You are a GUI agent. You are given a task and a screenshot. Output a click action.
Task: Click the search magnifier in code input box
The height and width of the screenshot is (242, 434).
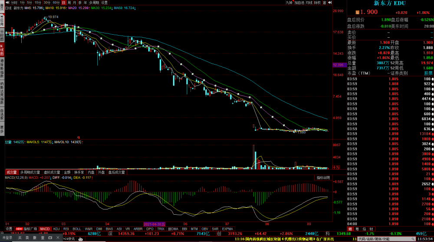click(x=413, y=239)
